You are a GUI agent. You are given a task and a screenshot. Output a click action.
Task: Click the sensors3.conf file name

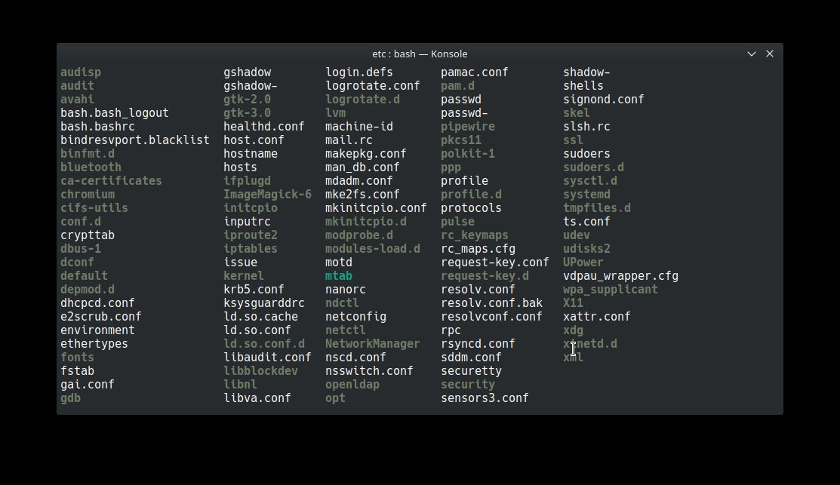(485, 398)
